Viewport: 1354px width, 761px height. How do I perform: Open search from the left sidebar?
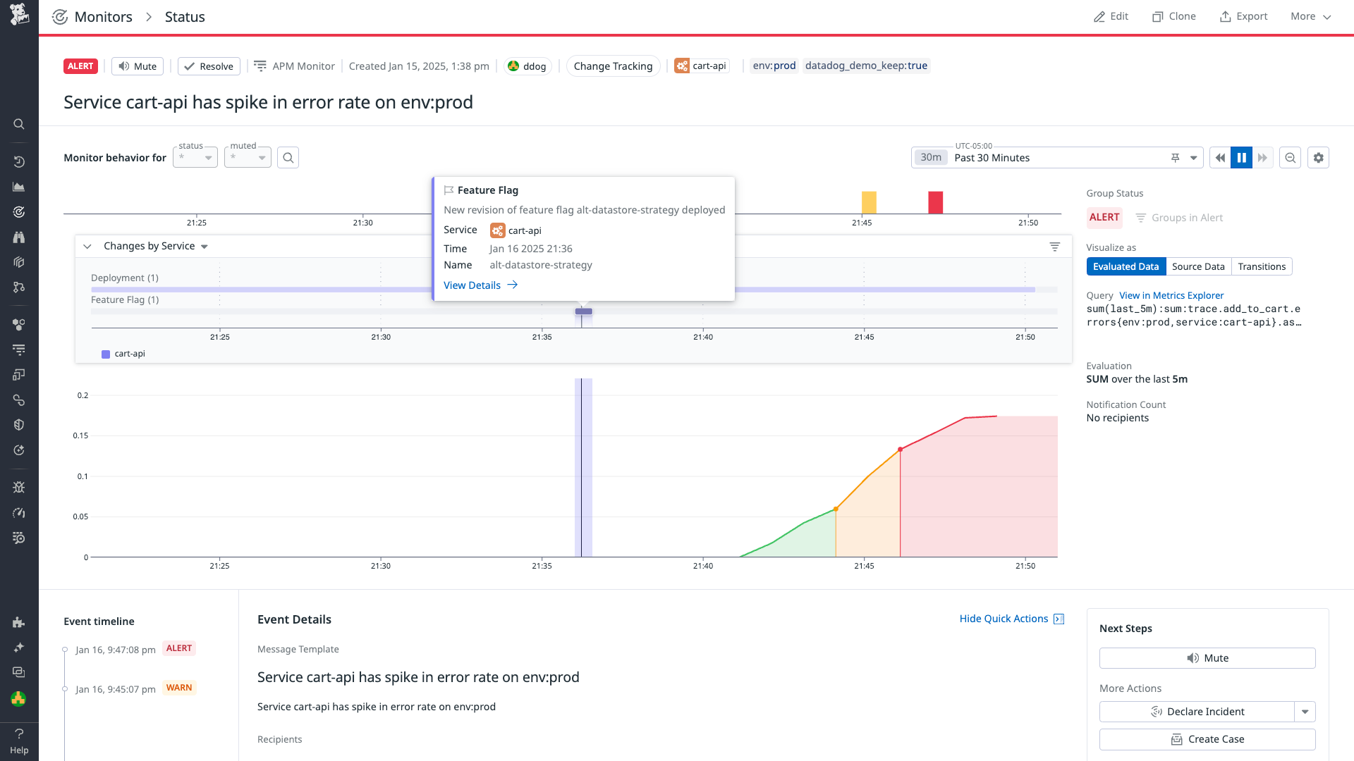pyautogui.click(x=19, y=124)
